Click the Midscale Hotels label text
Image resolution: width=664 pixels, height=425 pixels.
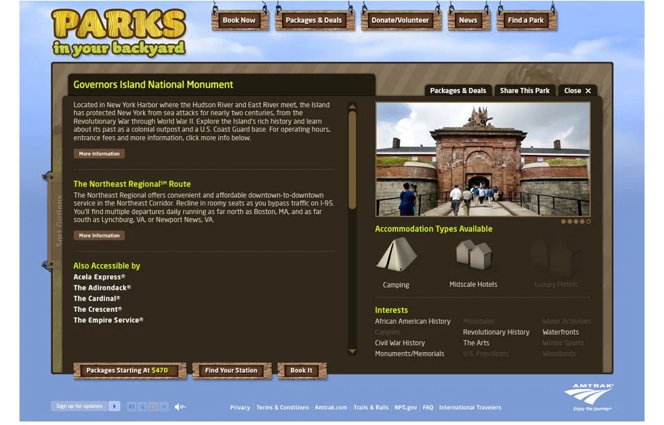[x=474, y=285]
